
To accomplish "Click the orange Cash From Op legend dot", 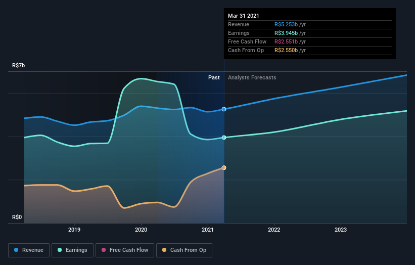I will pos(164,250).
